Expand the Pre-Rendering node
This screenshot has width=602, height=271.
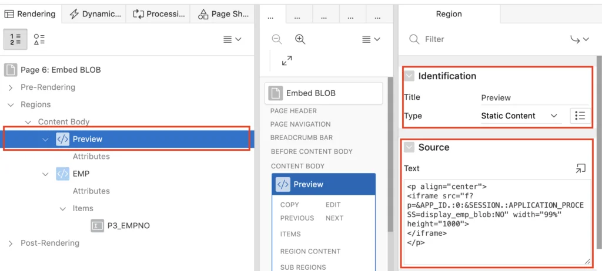[x=11, y=87]
